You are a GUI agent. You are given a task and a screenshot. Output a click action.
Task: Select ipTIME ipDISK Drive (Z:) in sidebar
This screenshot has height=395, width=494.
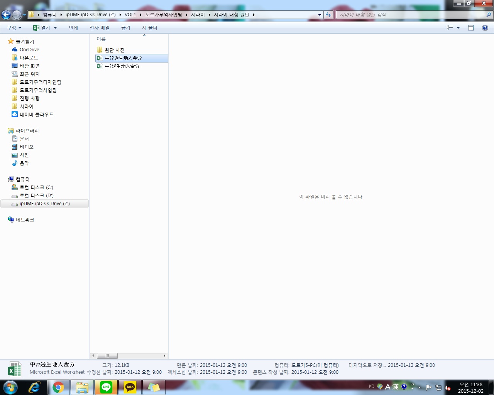[45, 204]
